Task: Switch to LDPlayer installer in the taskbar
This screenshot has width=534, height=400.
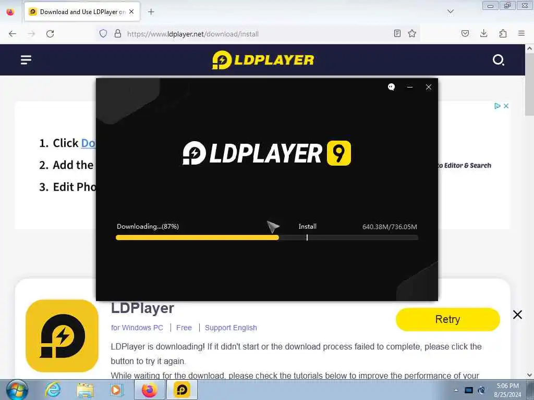Action: click(x=182, y=390)
